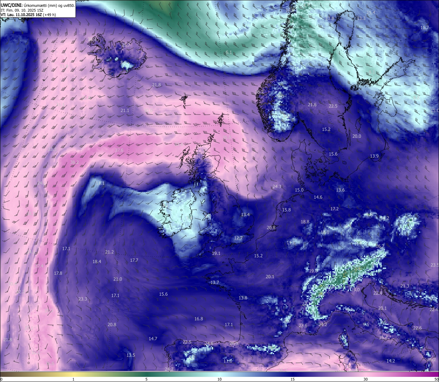
Task: Click the UWC/DINI Úrkomumætti title line
Action: click(37, 5)
